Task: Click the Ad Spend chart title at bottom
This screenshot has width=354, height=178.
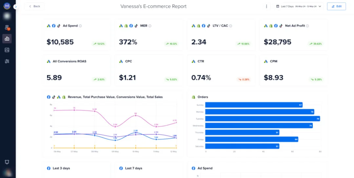Action: tap(205, 168)
